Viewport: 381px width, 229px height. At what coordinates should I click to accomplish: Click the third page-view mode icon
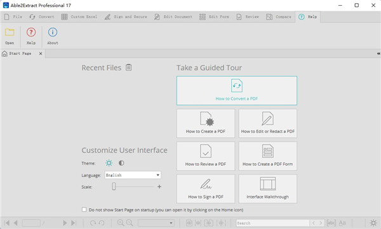pyautogui.click(x=208, y=223)
